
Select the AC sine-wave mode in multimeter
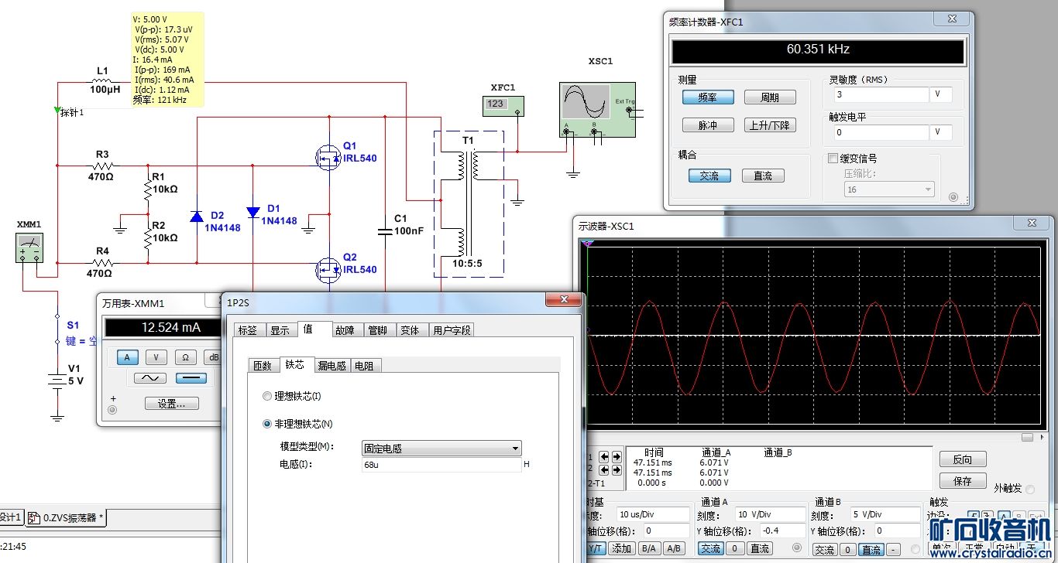tap(150, 378)
